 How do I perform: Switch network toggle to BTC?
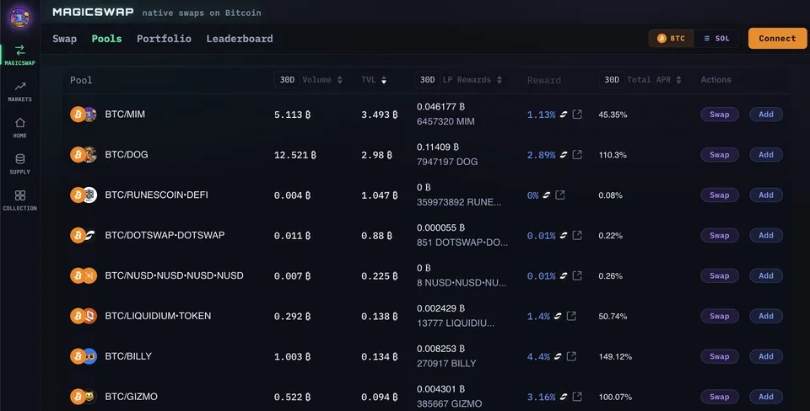point(671,38)
